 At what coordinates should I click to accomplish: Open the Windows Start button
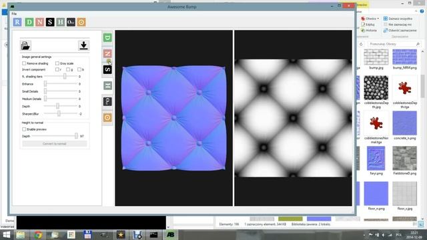(x=6, y=235)
